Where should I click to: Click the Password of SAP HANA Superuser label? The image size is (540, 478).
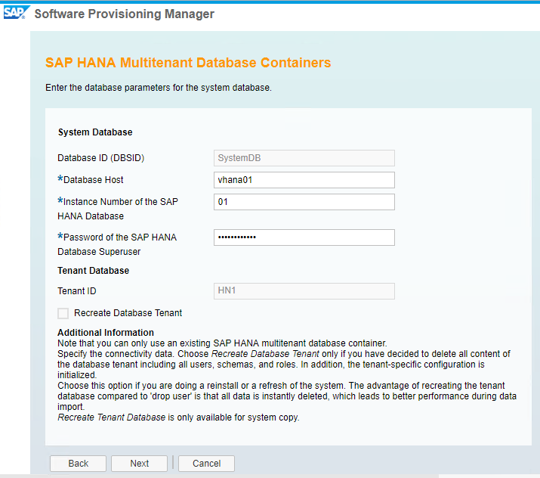(117, 244)
